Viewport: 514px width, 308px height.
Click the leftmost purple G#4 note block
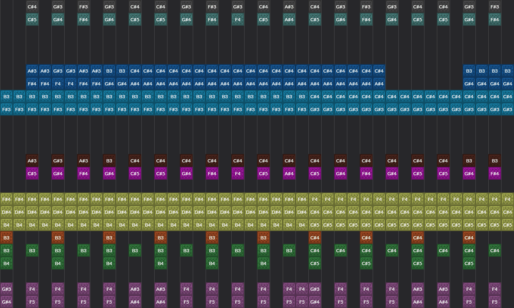(6, 302)
